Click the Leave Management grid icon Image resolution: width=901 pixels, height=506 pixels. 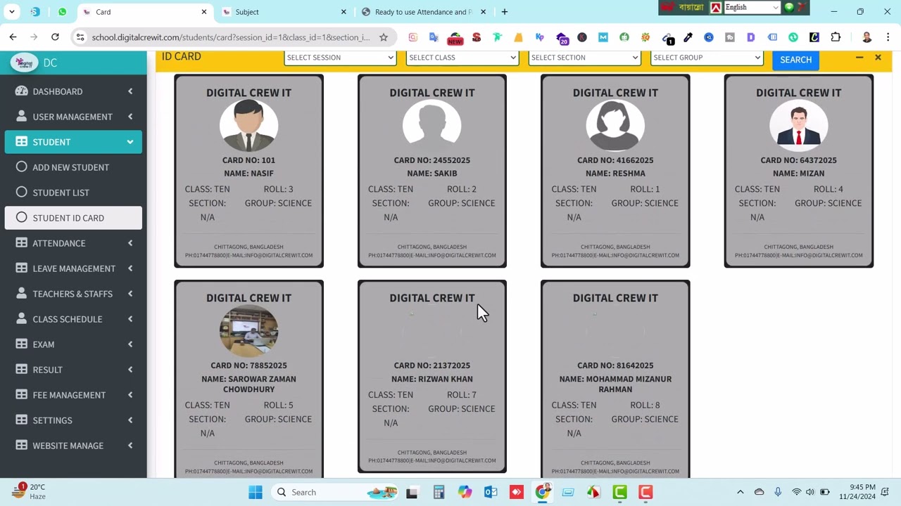(x=21, y=268)
